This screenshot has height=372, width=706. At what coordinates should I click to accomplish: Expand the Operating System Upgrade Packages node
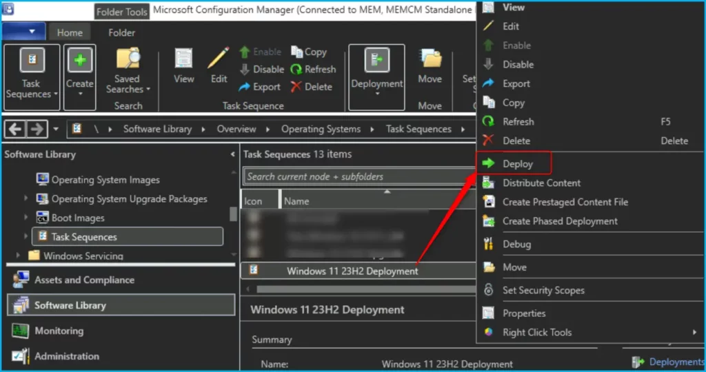point(26,198)
